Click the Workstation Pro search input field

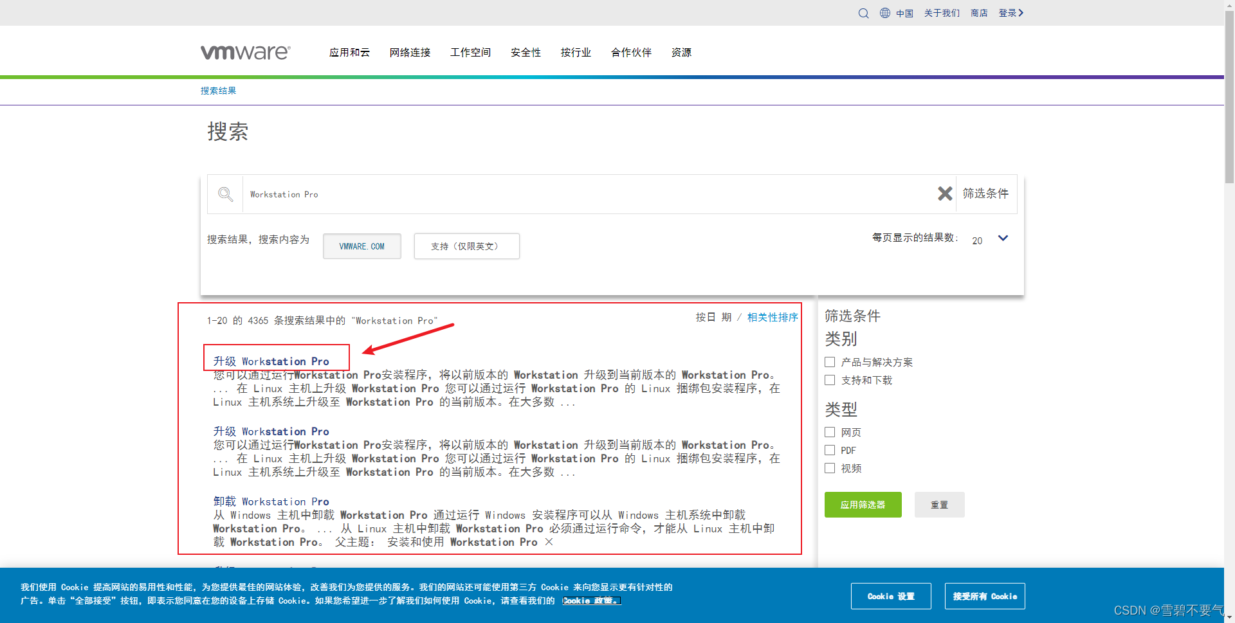click(589, 194)
